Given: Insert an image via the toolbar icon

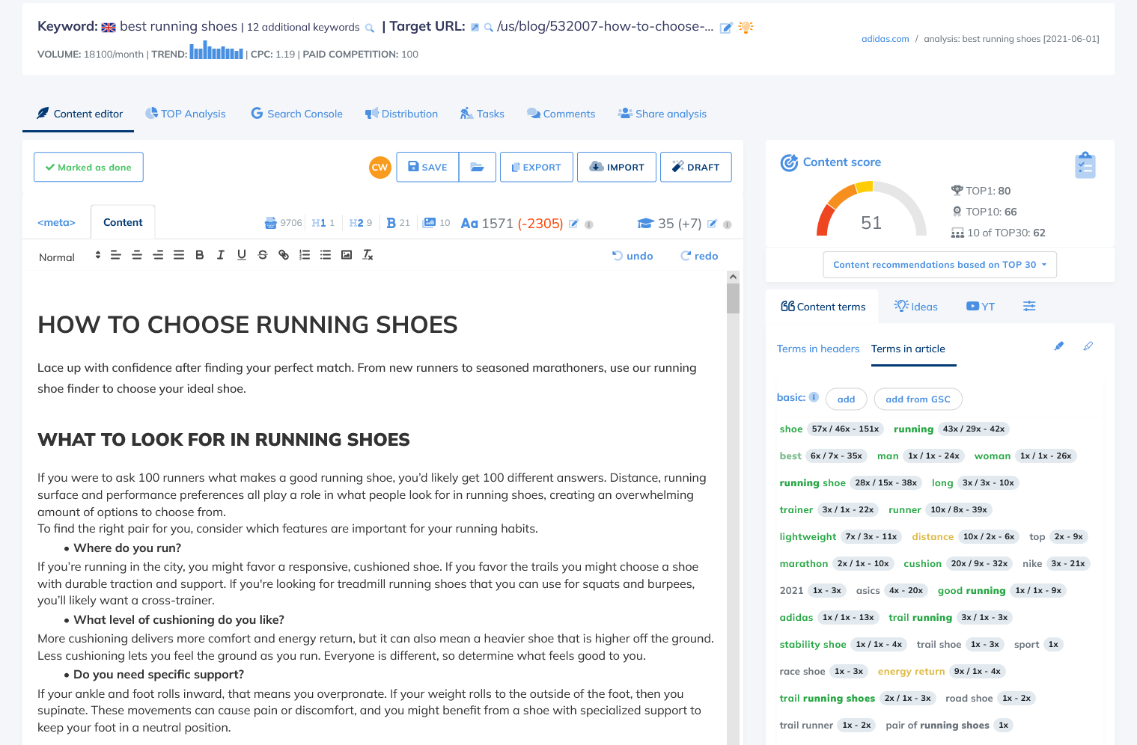Looking at the screenshot, I should pyautogui.click(x=347, y=255).
